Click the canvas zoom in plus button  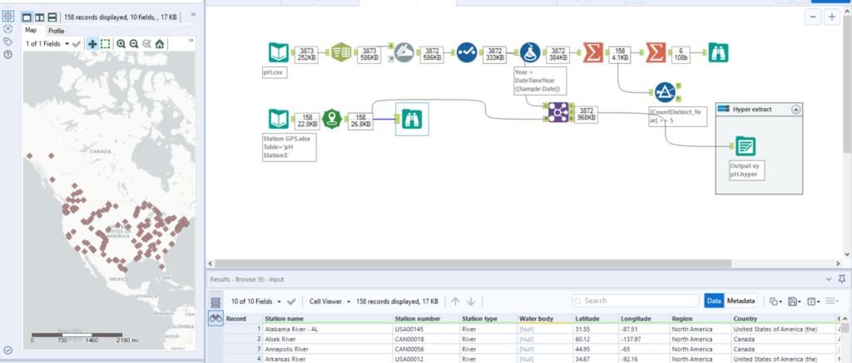(x=834, y=17)
